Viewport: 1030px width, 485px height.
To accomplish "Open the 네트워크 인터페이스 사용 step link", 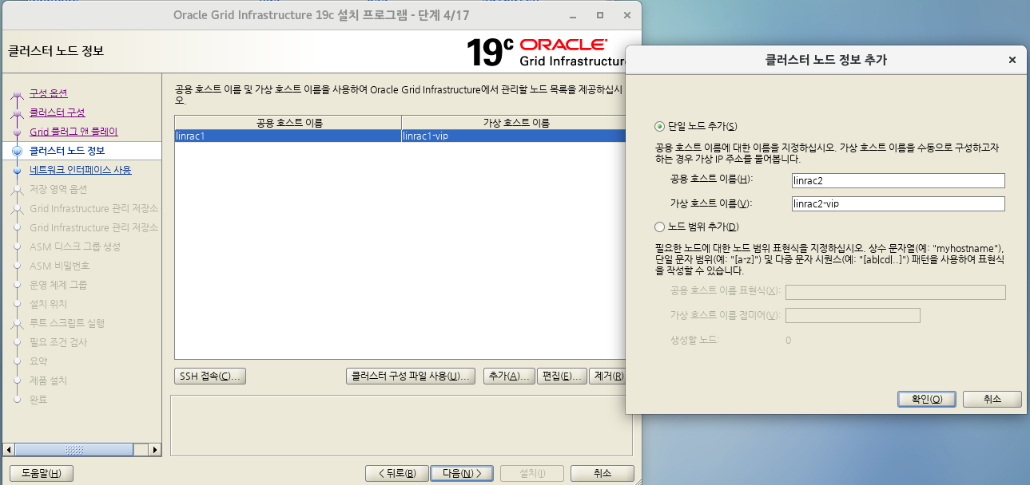I will (80, 170).
